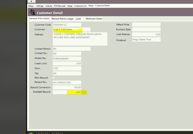Select the Reward No. field
Viewport: 193px width, 134px height.
(x=67, y=82)
